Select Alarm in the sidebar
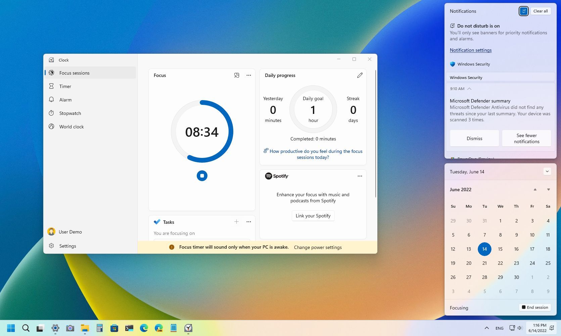 point(65,100)
